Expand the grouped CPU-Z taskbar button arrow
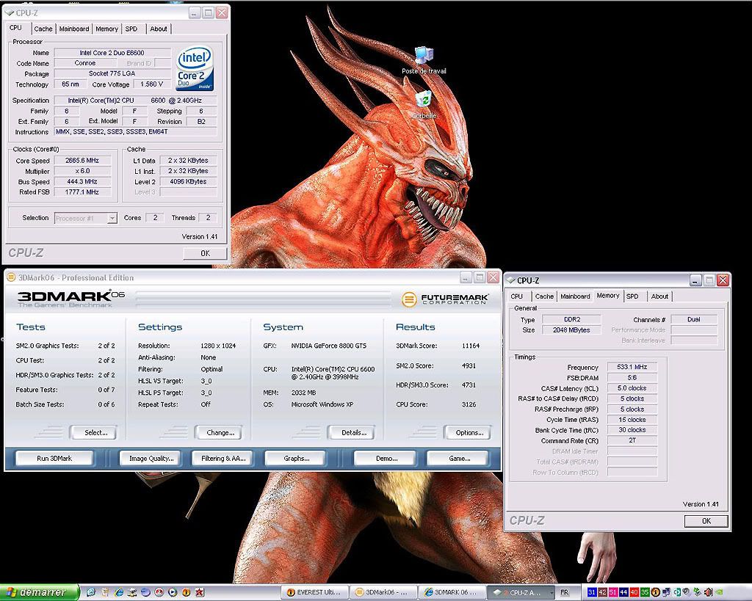752x601 pixels. 552,592
